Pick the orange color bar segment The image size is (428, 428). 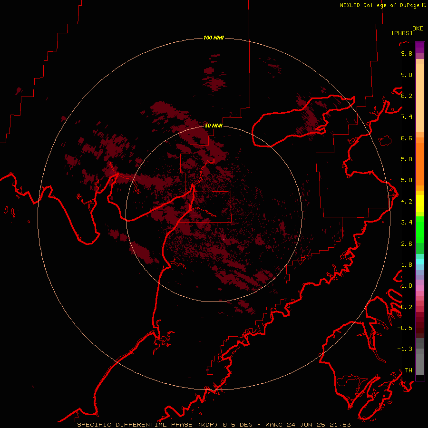420,164
